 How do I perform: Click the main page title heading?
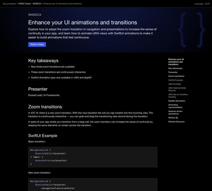[x=83, y=23]
